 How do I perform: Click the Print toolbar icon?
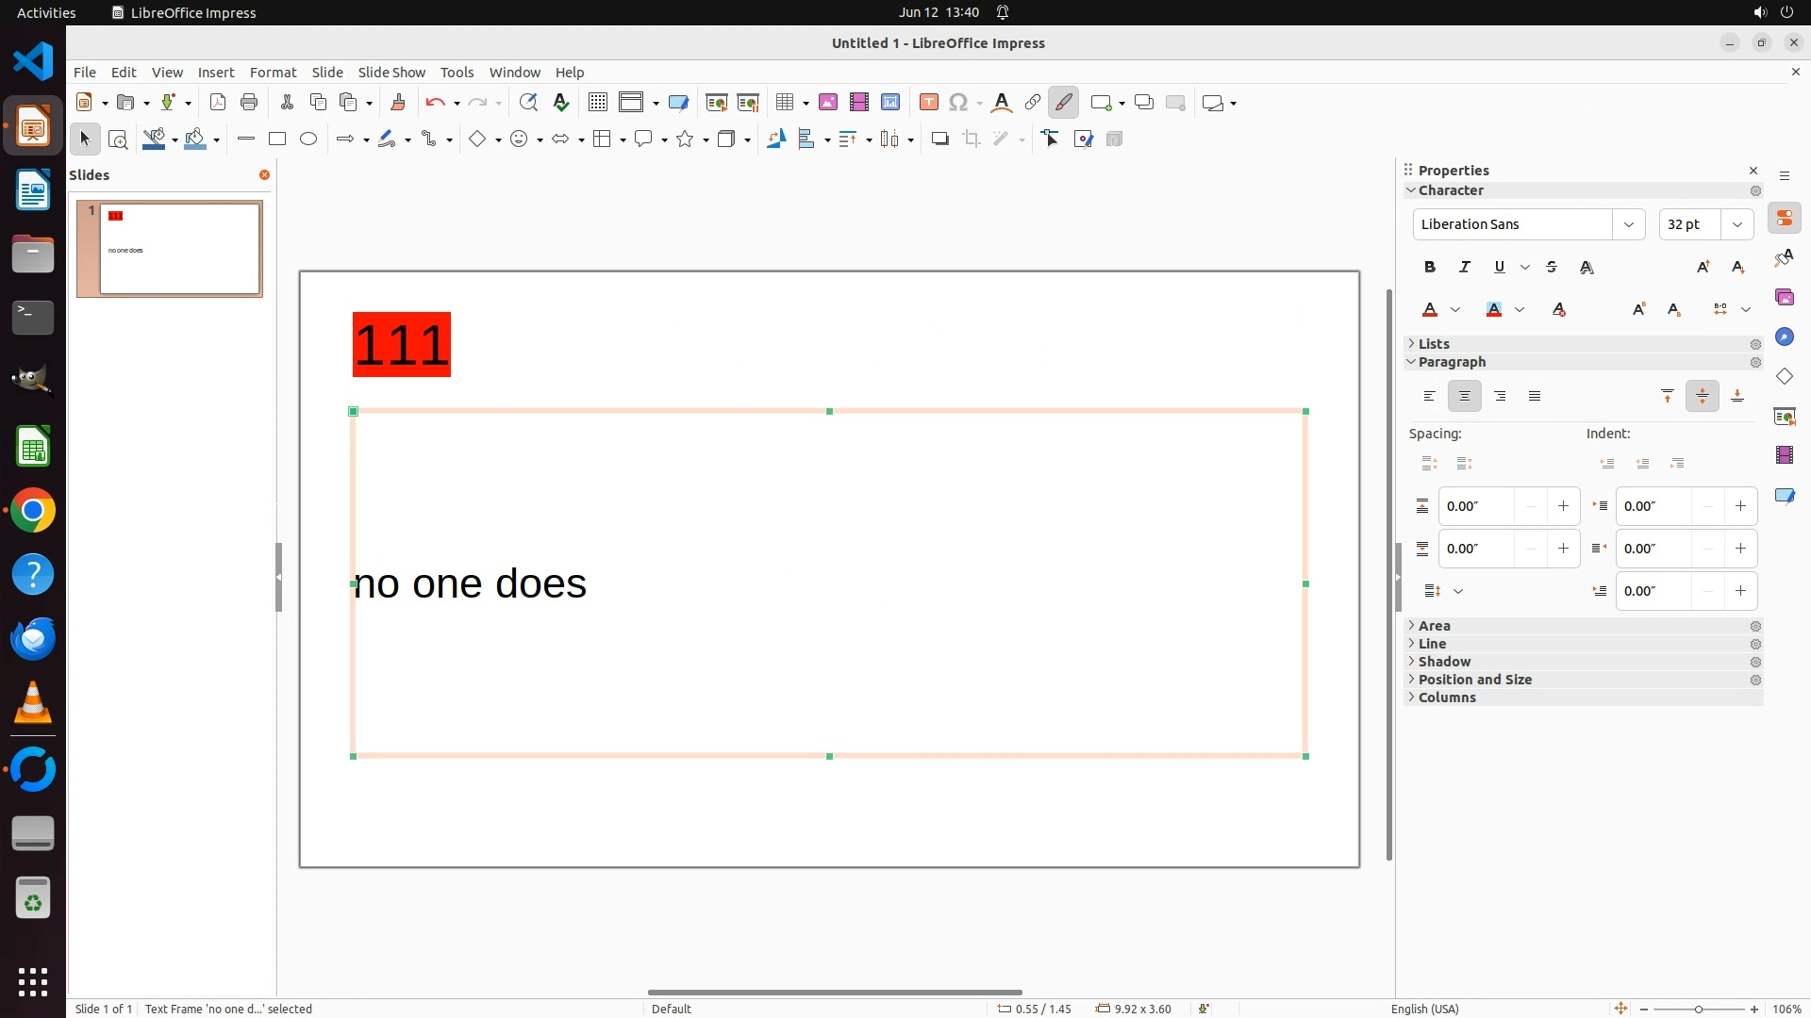[249, 103]
